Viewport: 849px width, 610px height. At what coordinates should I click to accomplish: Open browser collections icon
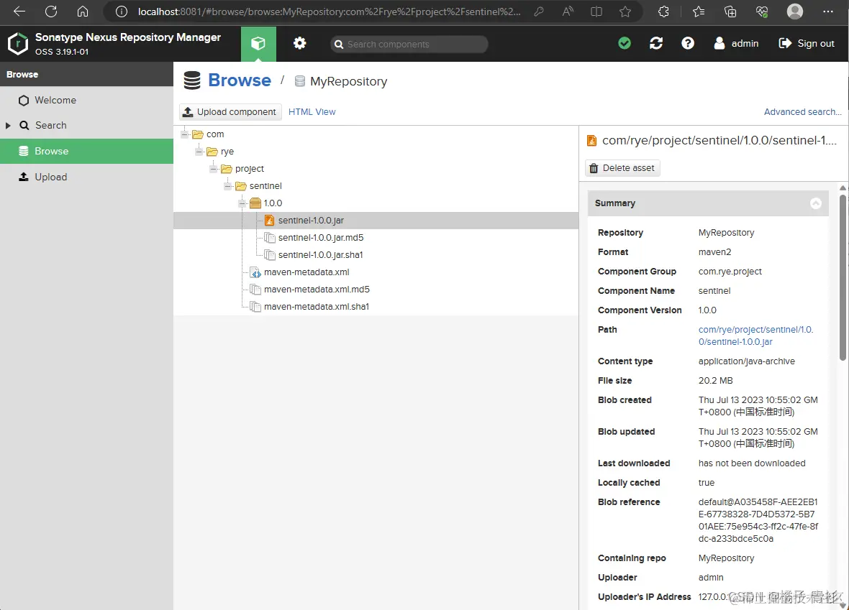click(x=730, y=11)
